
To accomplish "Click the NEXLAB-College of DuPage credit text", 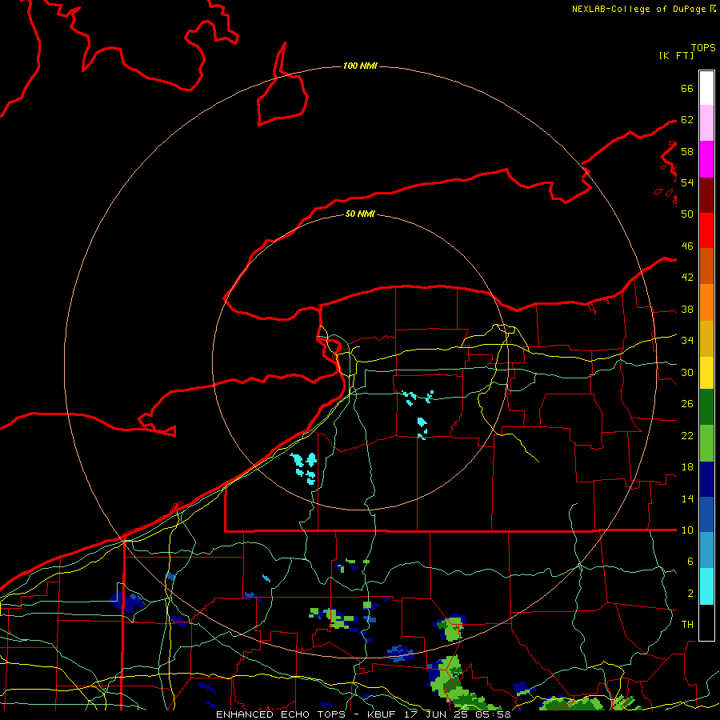I will 638,9.
